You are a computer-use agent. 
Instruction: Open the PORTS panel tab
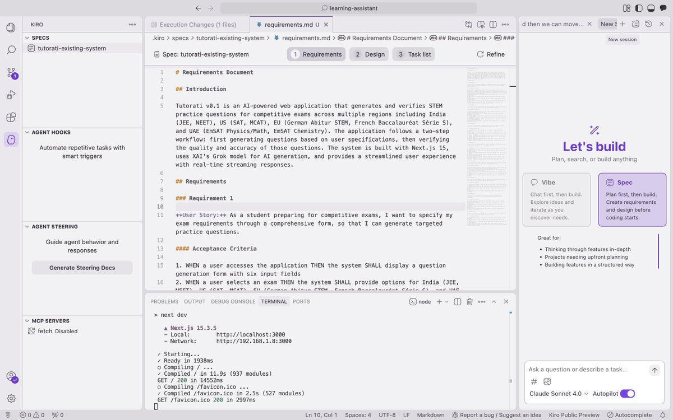point(301,301)
